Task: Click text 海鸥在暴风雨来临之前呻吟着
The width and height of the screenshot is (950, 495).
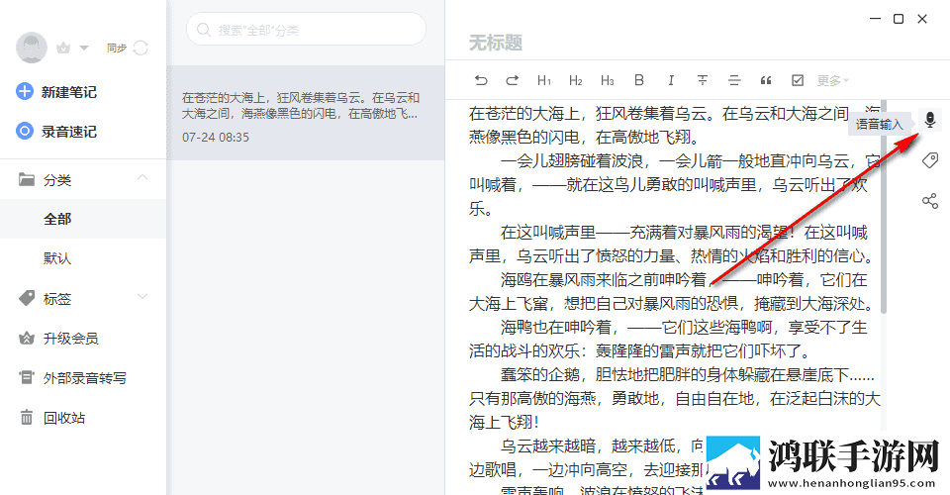Action: point(604,279)
